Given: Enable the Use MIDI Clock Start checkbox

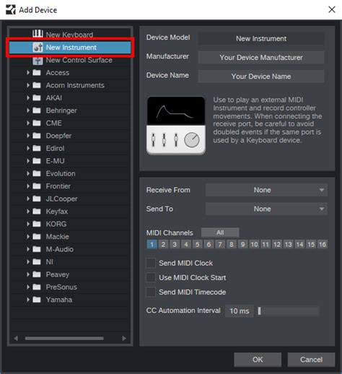Looking at the screenshot, I should 151,277.
